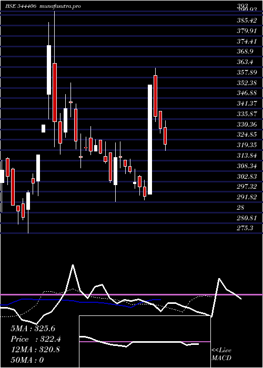The height and width of the screenshot is (368, 263).
Task: Select the 346.88 price level label
Action: [x=247, y=93]
